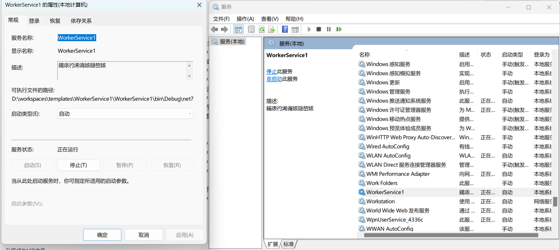Click Restart Service icon in toolbar

339,29
